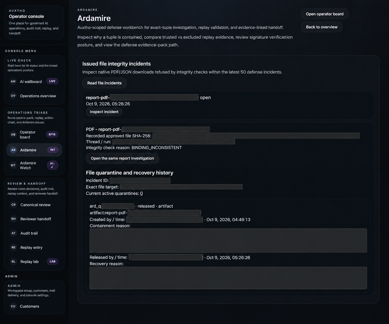Screen dimensions: 389x324
Task: Click the Thread / run label
Action: 99,142
